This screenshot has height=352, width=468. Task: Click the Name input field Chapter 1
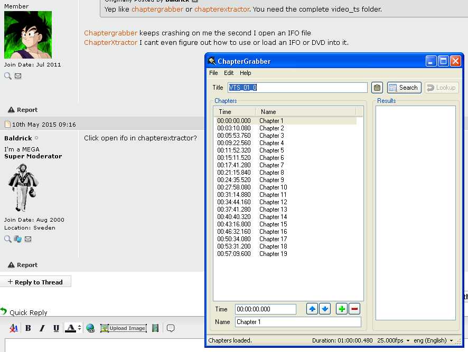click(x=298, y=322)
